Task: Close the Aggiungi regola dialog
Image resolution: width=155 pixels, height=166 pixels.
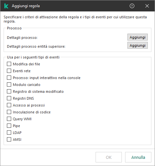Action: pyautogui.click(x=147, y=6)
